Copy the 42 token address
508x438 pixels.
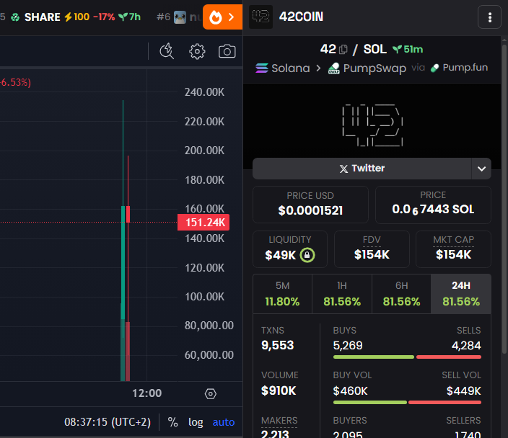click(x=343, y=50)
